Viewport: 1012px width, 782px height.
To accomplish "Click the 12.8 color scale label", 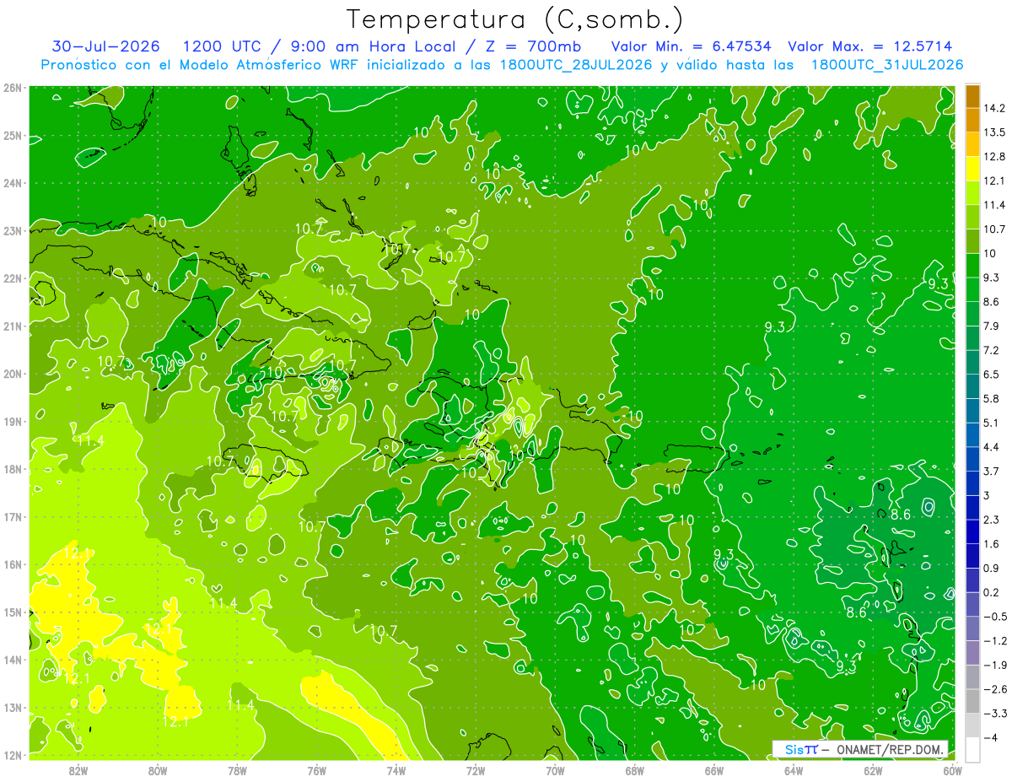I will coord(995,157).
